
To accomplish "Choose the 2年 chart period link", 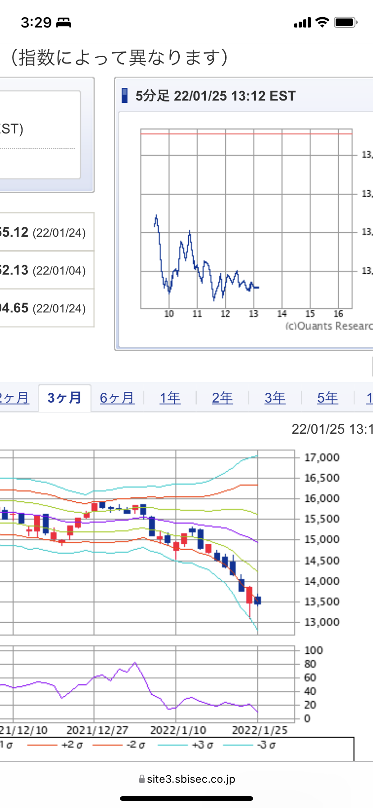I will 223,398.
